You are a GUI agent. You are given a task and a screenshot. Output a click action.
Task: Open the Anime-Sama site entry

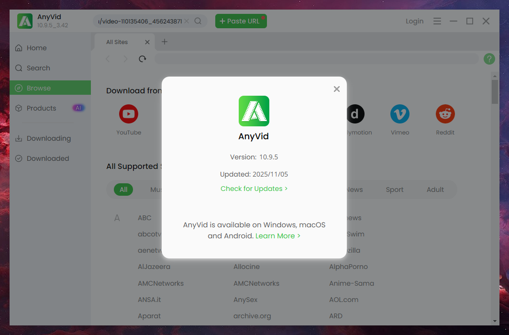[352, 283]
